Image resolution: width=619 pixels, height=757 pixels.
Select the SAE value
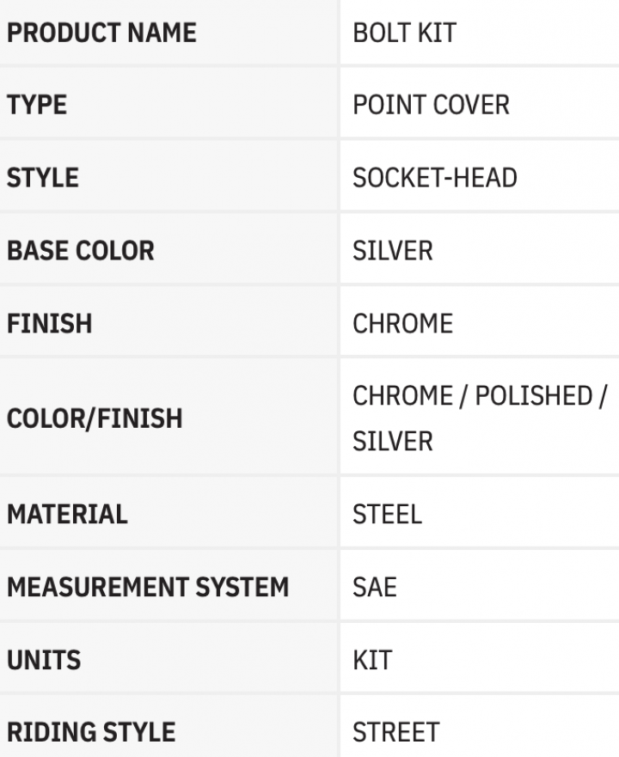[375, 588]
